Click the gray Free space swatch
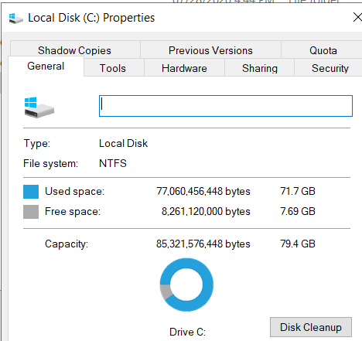 click(x=31, y=212)
